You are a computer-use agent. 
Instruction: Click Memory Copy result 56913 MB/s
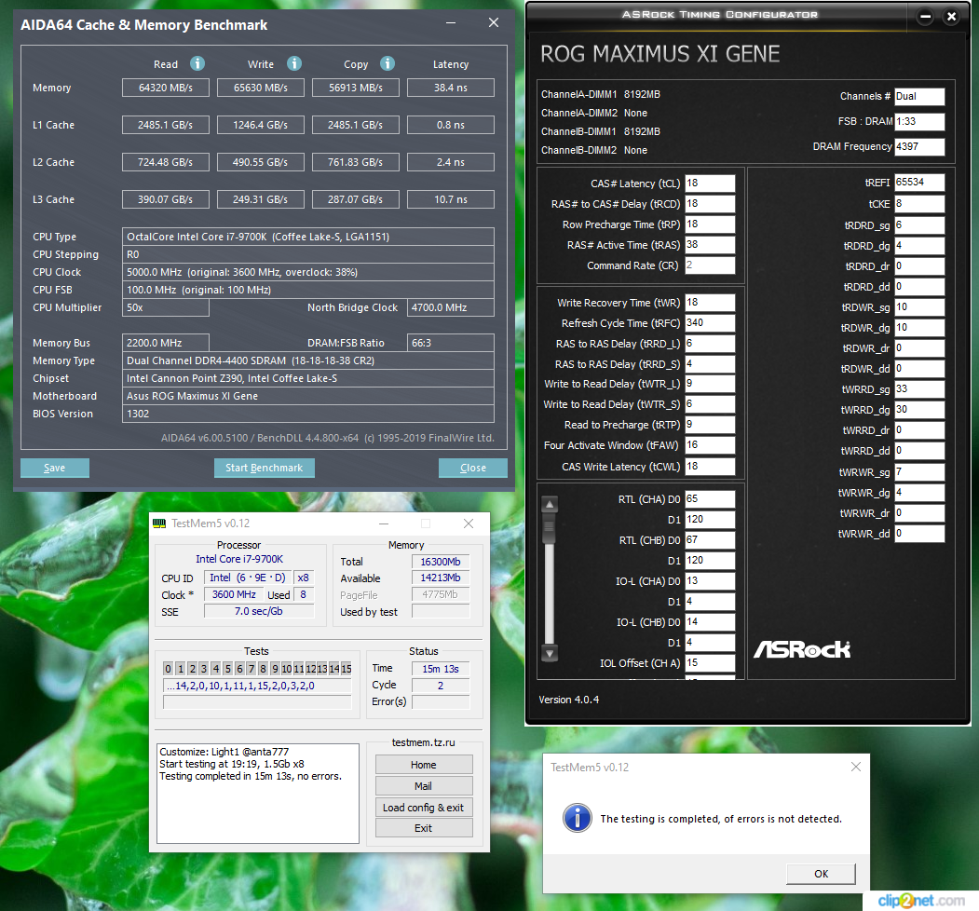coord(355,88)
